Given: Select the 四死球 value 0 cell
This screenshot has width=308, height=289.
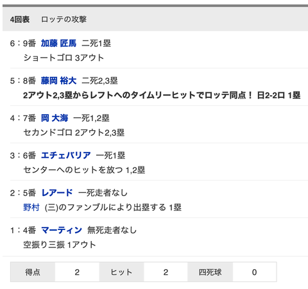Looking at the screenshot, I should (255, 272).
